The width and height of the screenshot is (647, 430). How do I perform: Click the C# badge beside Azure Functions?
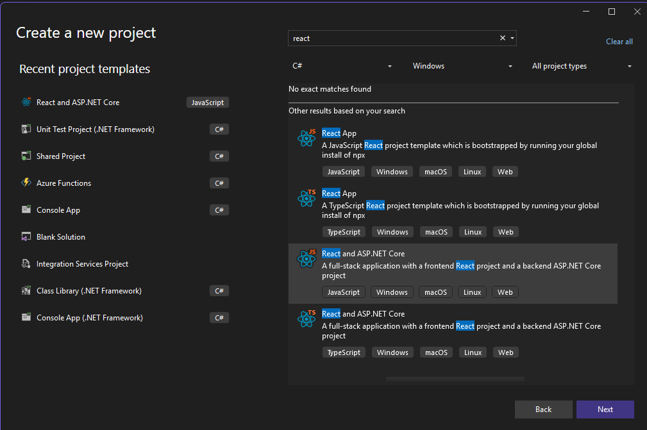[x=219, y=183]
